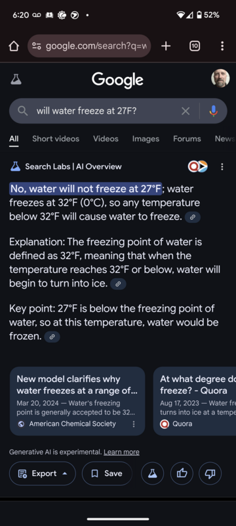
Task: Open Chrome's three-dot overflow menu
Action: [222, 46]
